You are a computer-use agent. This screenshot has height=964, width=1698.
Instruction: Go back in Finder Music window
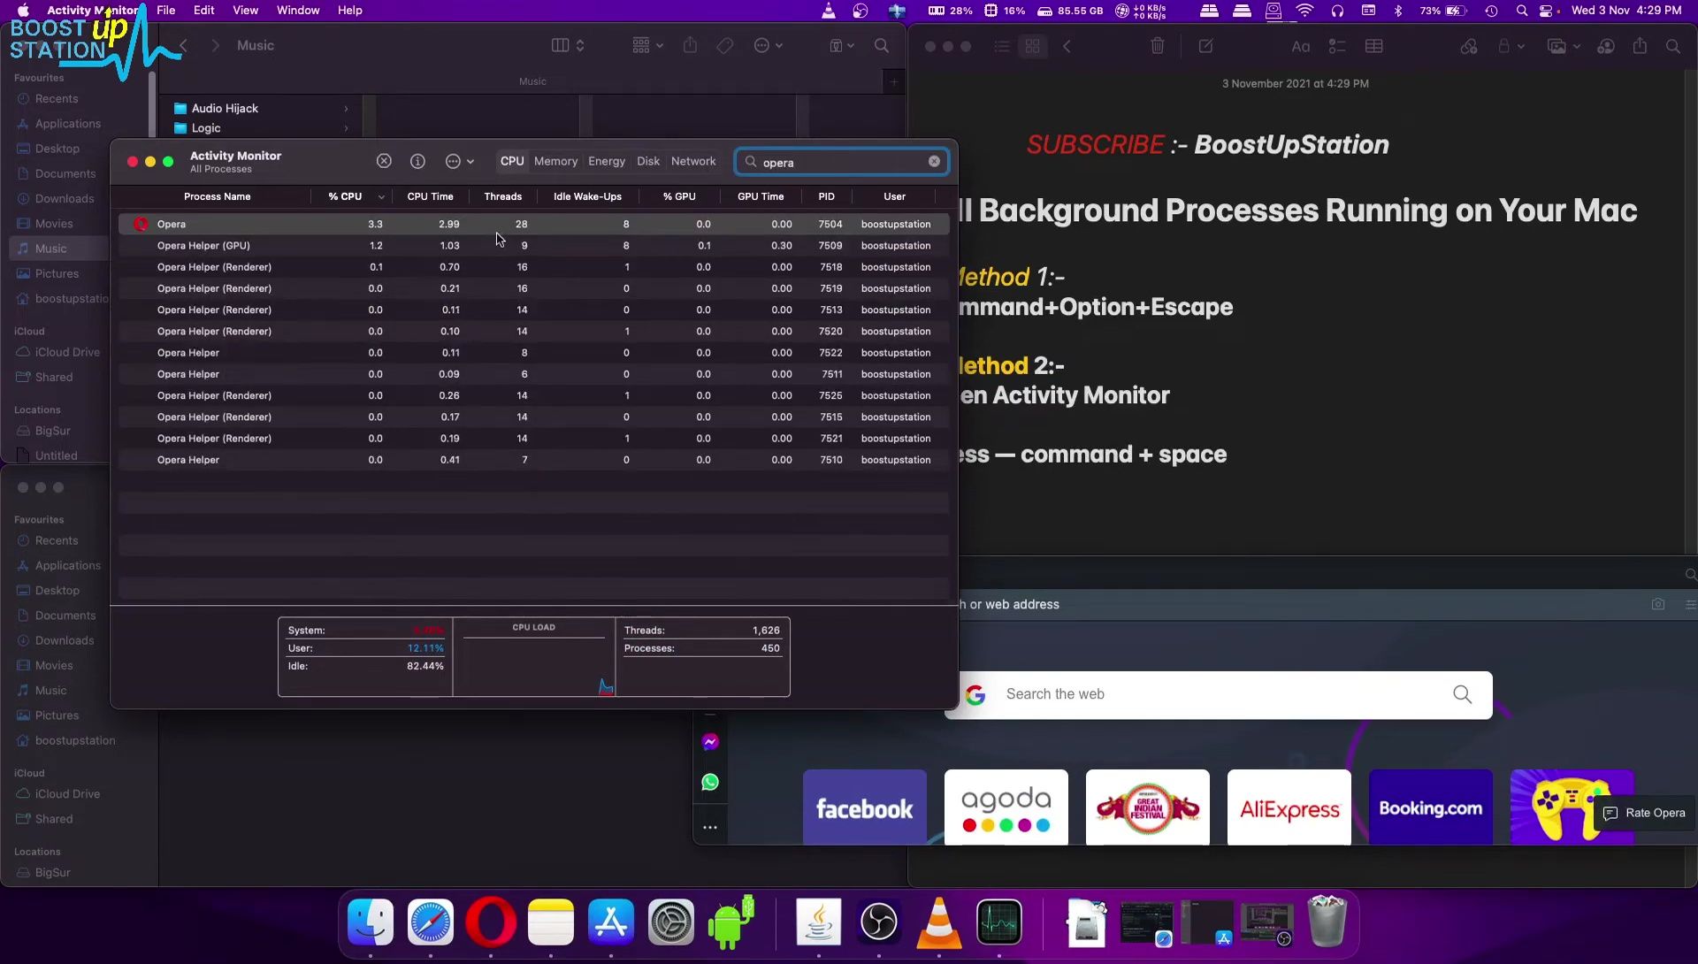pyautogui.click(x=184, y=46)
